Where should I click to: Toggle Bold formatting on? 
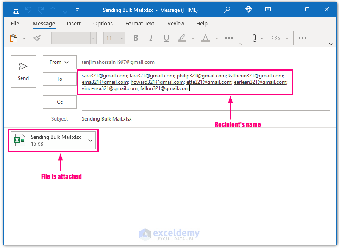[x=136, y=38]
